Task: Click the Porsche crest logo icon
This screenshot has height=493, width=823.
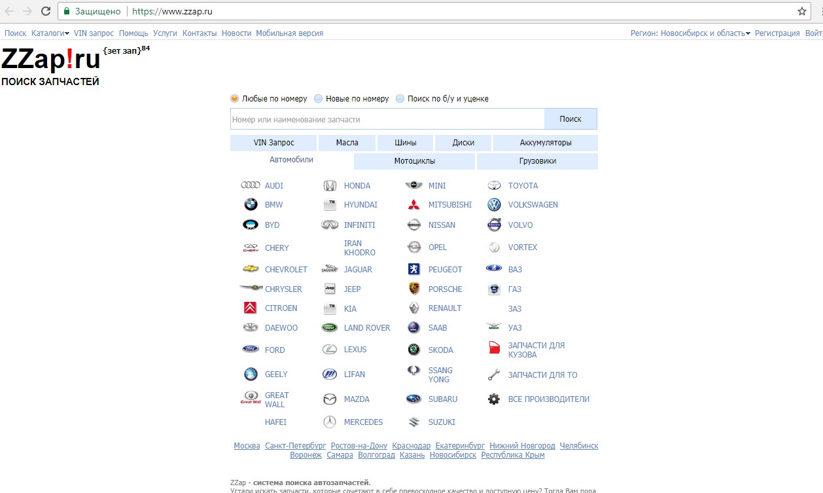Action: (x=413, y=289)
